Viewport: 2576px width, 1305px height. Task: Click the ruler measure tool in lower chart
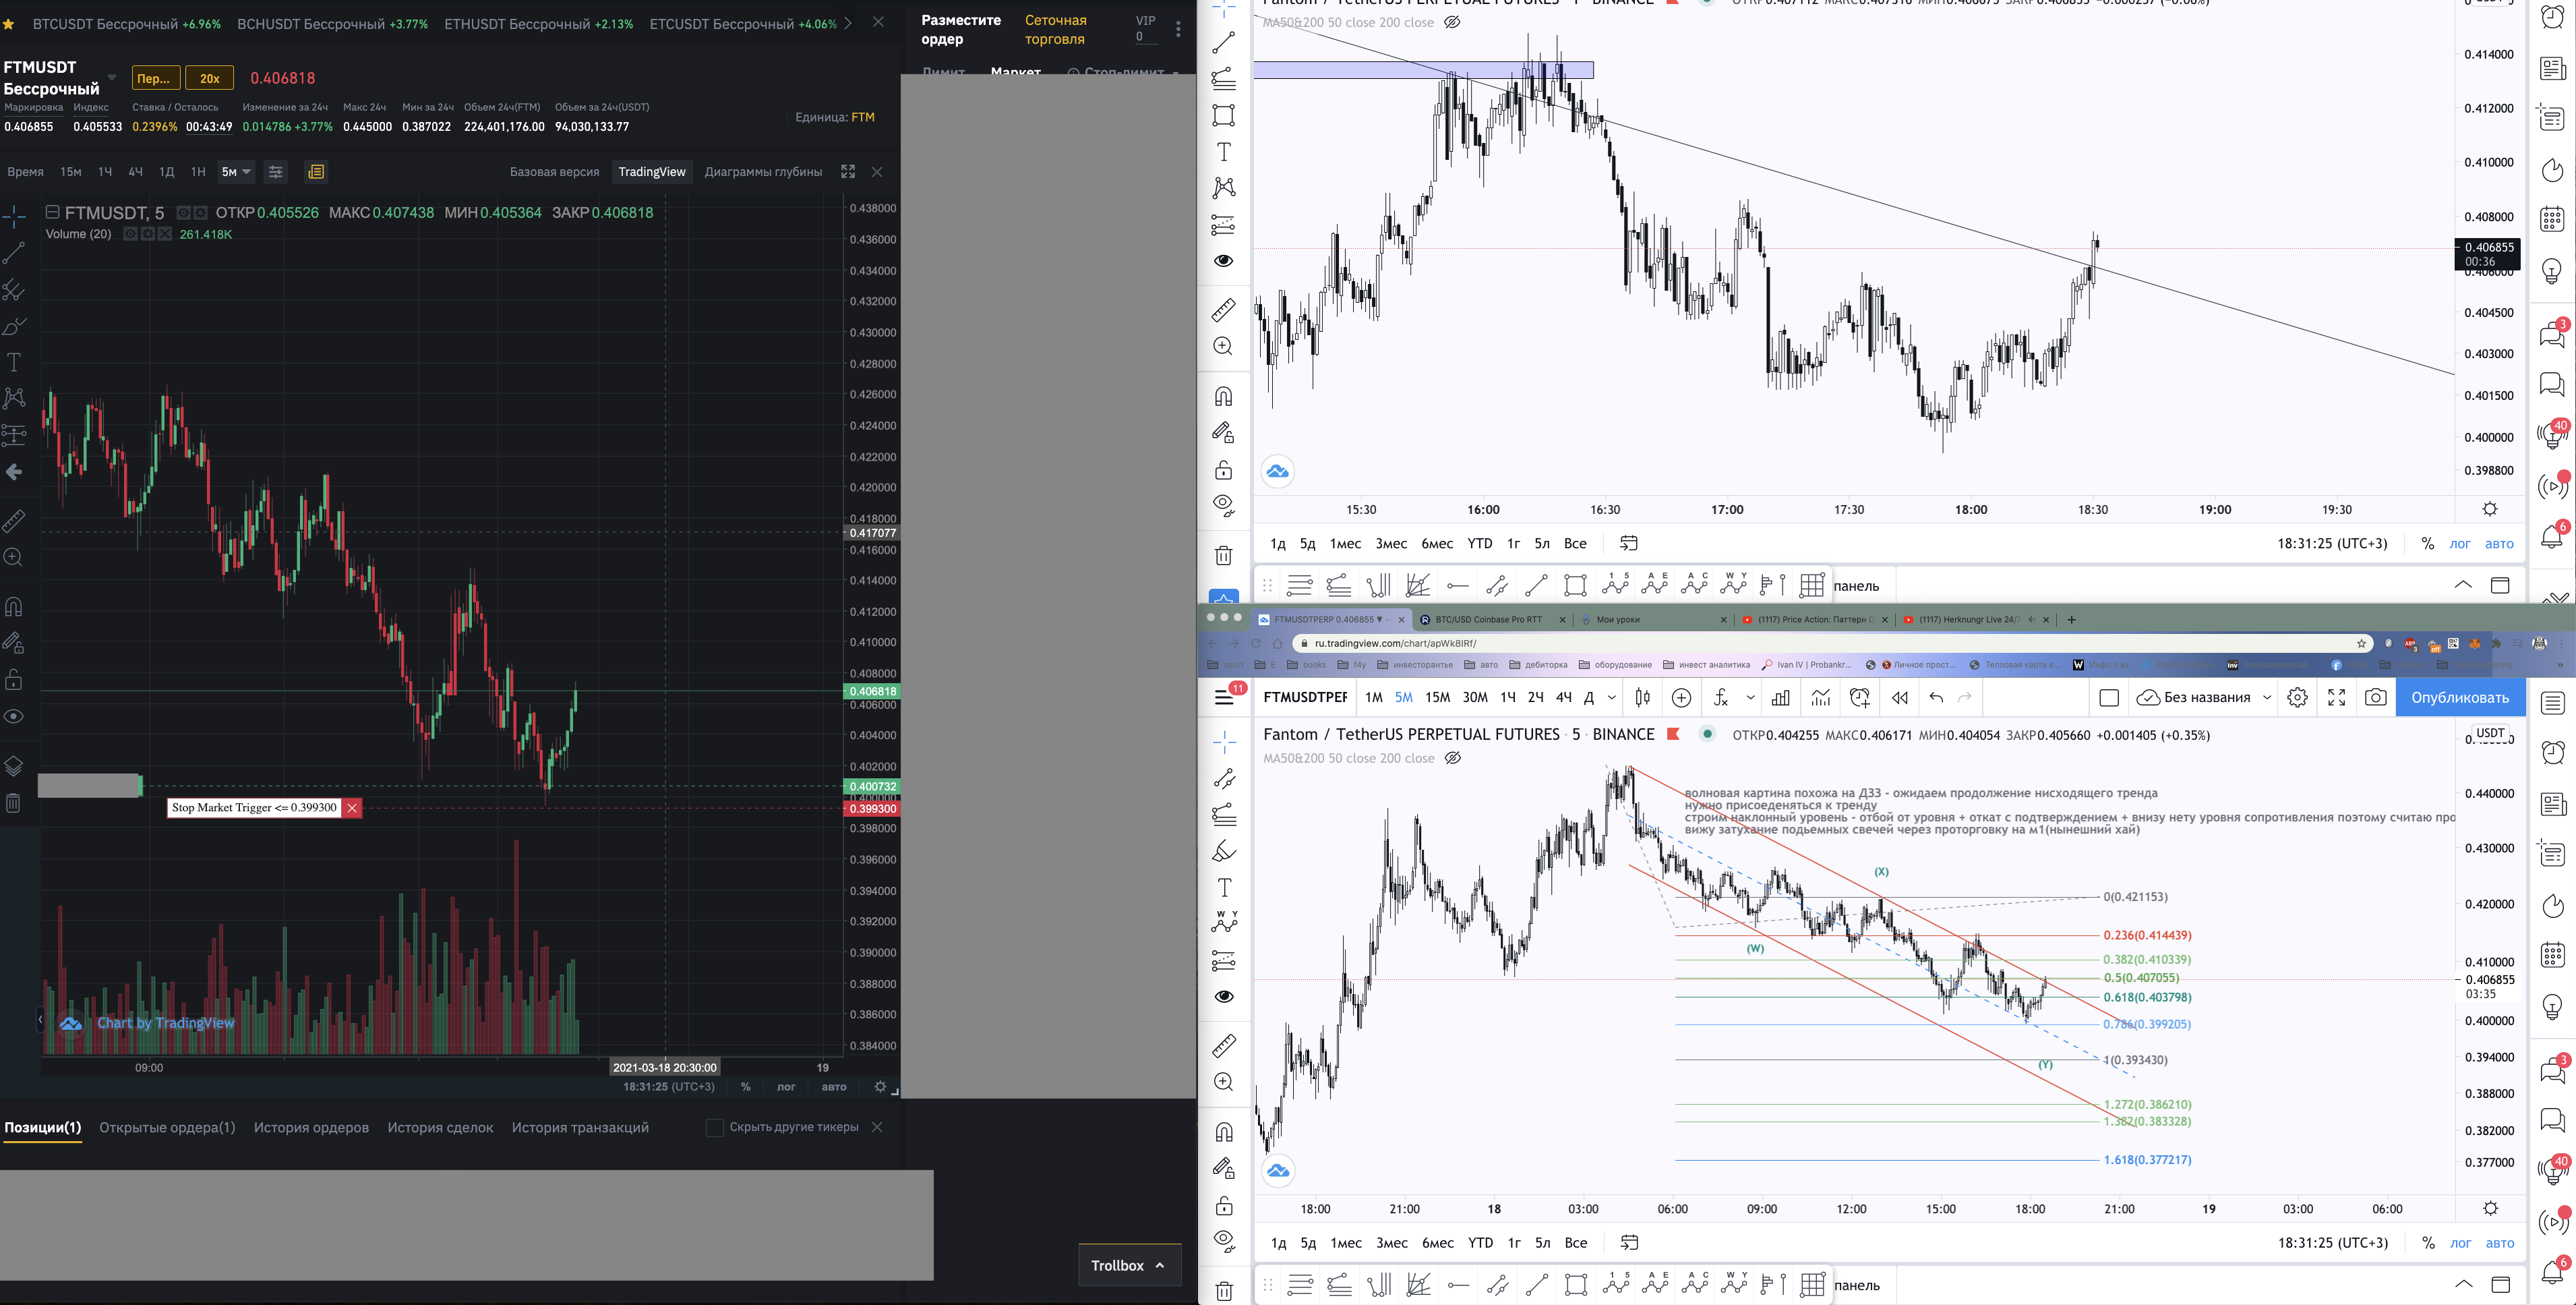pos(1224,1046)
